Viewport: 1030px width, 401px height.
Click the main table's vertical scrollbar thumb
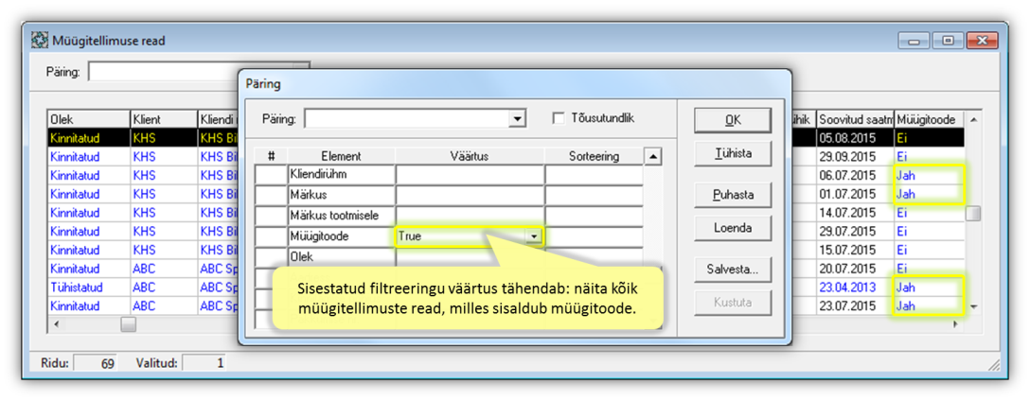click(x=973, y=214)
